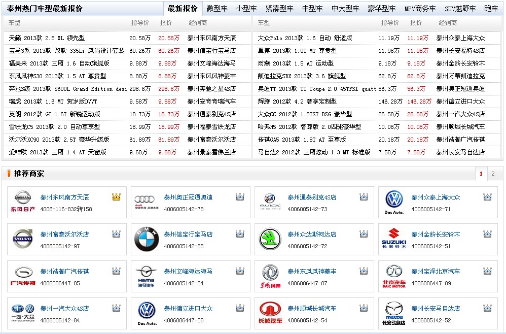Click the Skoda logo for 泰州众达斯柯达店

270,239
